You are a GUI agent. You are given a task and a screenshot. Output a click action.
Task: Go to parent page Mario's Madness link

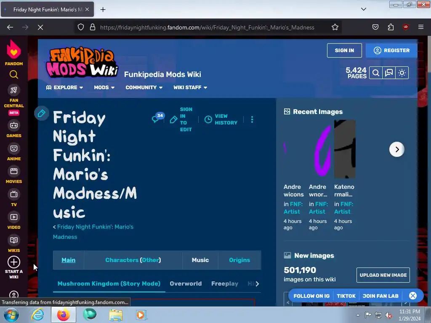pyautogui.click(x=93, y=232)
